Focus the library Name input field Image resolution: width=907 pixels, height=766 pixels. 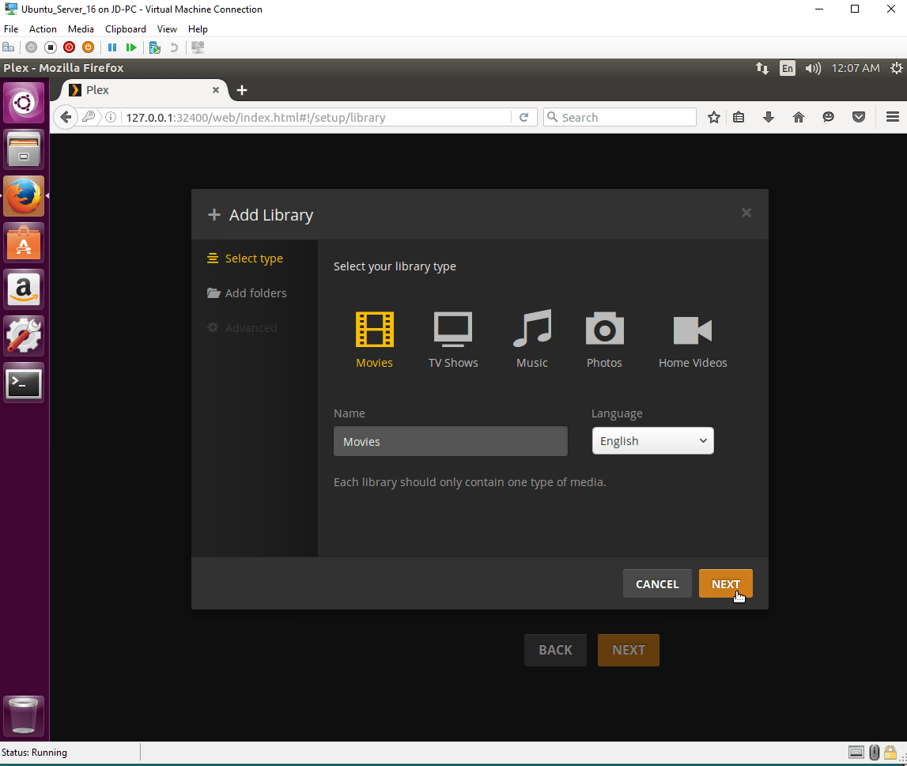[450, 441]
